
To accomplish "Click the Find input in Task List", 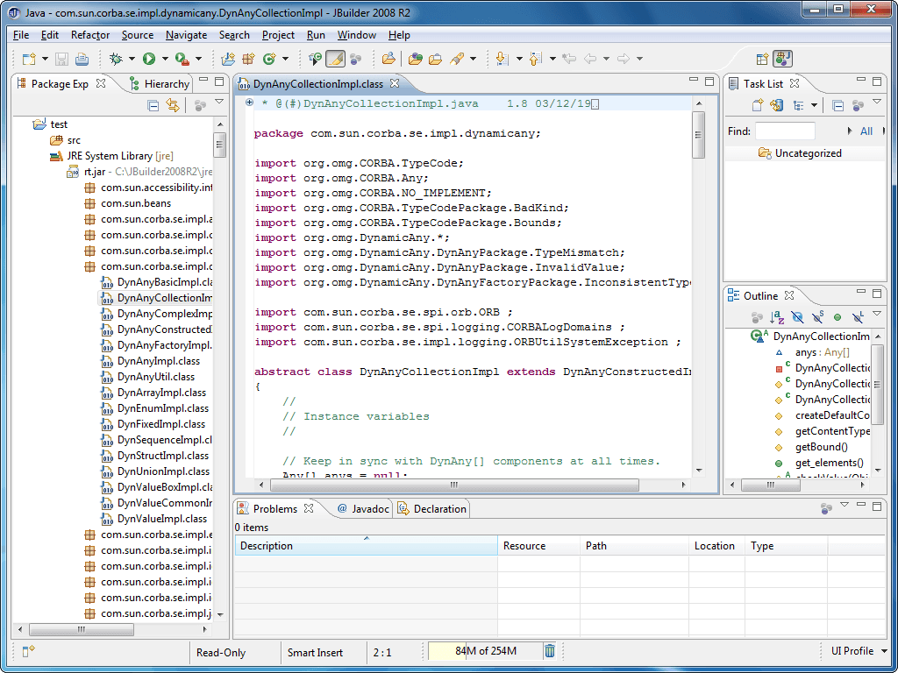I will click(785, 131).
